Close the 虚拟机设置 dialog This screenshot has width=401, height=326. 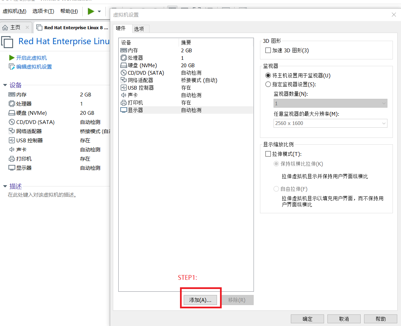[394, 15]
